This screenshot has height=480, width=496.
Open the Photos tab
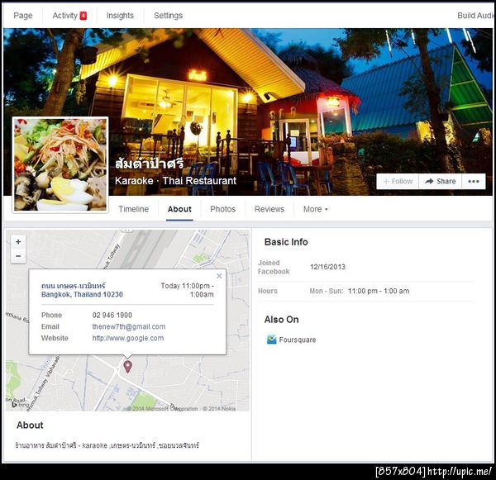(222, 209)
